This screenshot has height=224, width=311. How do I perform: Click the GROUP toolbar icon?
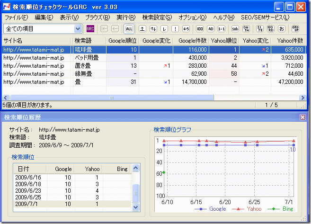click(x=295, y=29)
